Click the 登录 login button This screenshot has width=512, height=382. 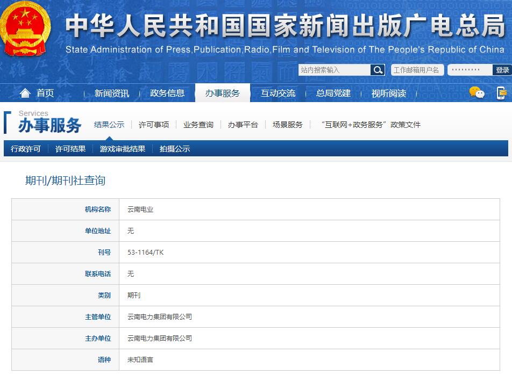[502, 70]
